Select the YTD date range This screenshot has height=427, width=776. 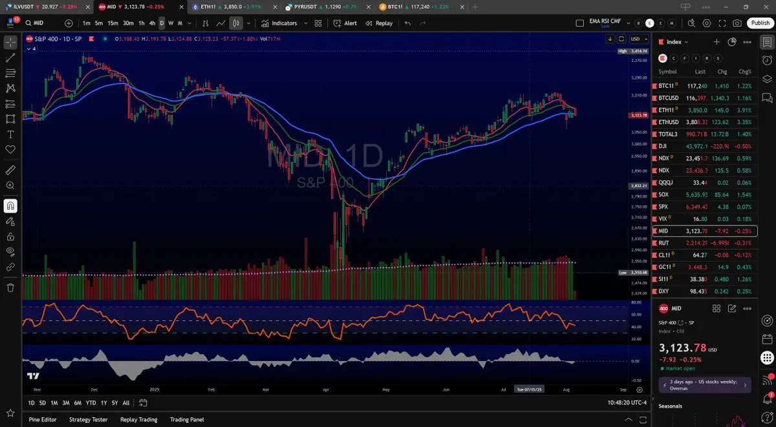point(90,402)
